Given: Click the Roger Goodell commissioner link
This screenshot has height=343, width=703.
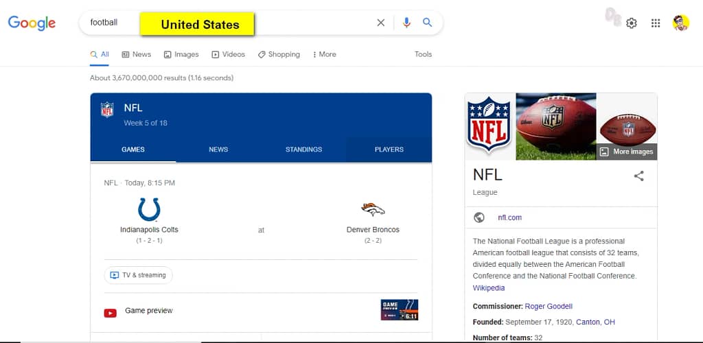Looking at the screenshot, I should [549, 306].
